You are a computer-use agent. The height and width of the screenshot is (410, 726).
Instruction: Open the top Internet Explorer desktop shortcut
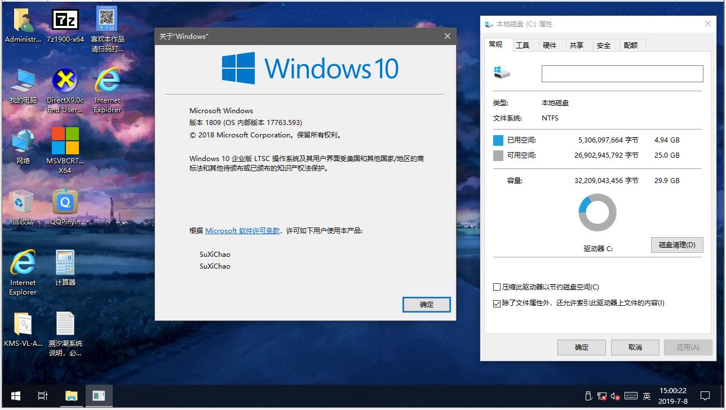click(107, 91)
